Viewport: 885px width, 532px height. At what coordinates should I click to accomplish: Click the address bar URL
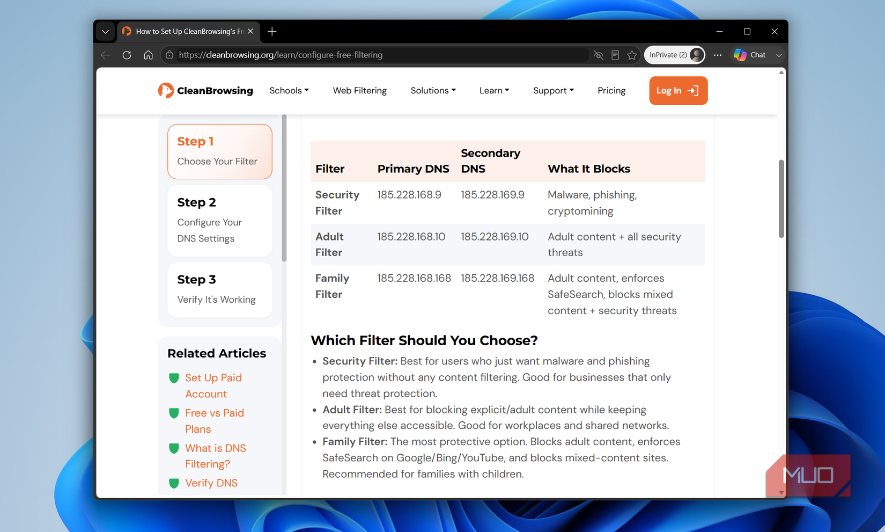click(x=281, y=55)
